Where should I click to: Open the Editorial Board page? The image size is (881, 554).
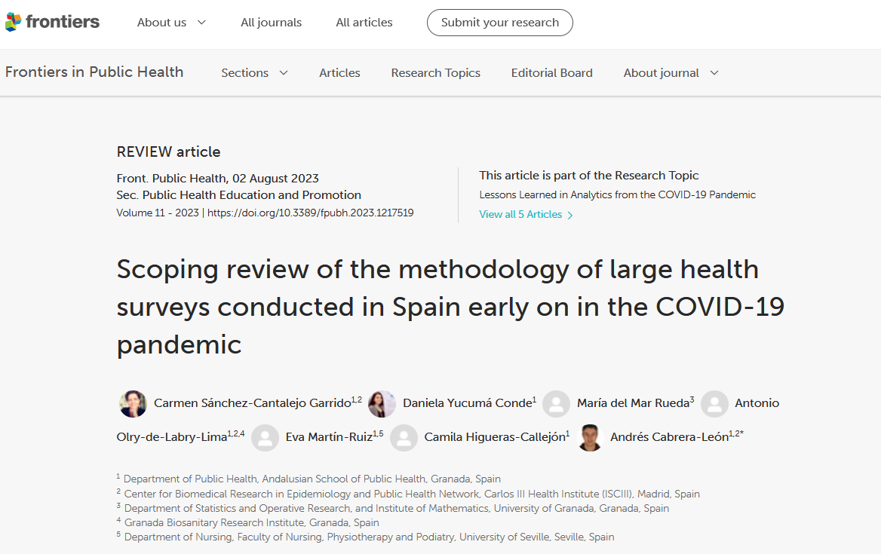click(x=551, y=73)
